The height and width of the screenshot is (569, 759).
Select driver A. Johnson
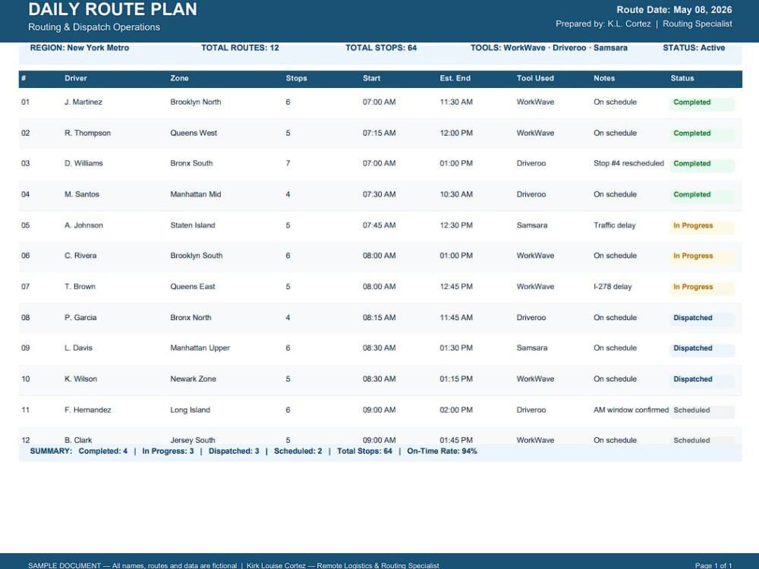(x=83, y=225)
